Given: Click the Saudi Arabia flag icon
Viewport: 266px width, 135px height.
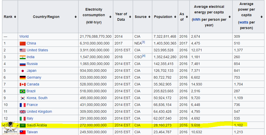Looking at the screenshot, I should point(23,125).
